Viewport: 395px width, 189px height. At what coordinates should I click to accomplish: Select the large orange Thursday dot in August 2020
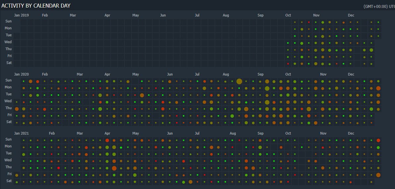tap(246, 109)
